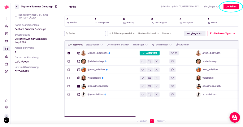Go to next page with Weiter
Screen dimensions: 243x127
[162, 121]
